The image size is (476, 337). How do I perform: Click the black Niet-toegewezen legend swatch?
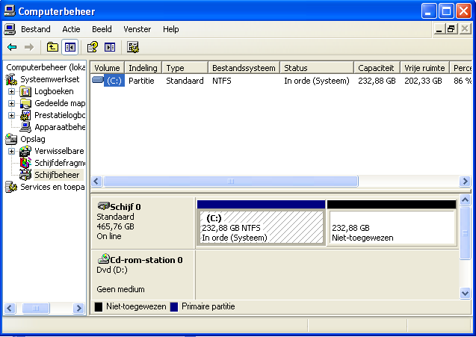coord(99,306)
